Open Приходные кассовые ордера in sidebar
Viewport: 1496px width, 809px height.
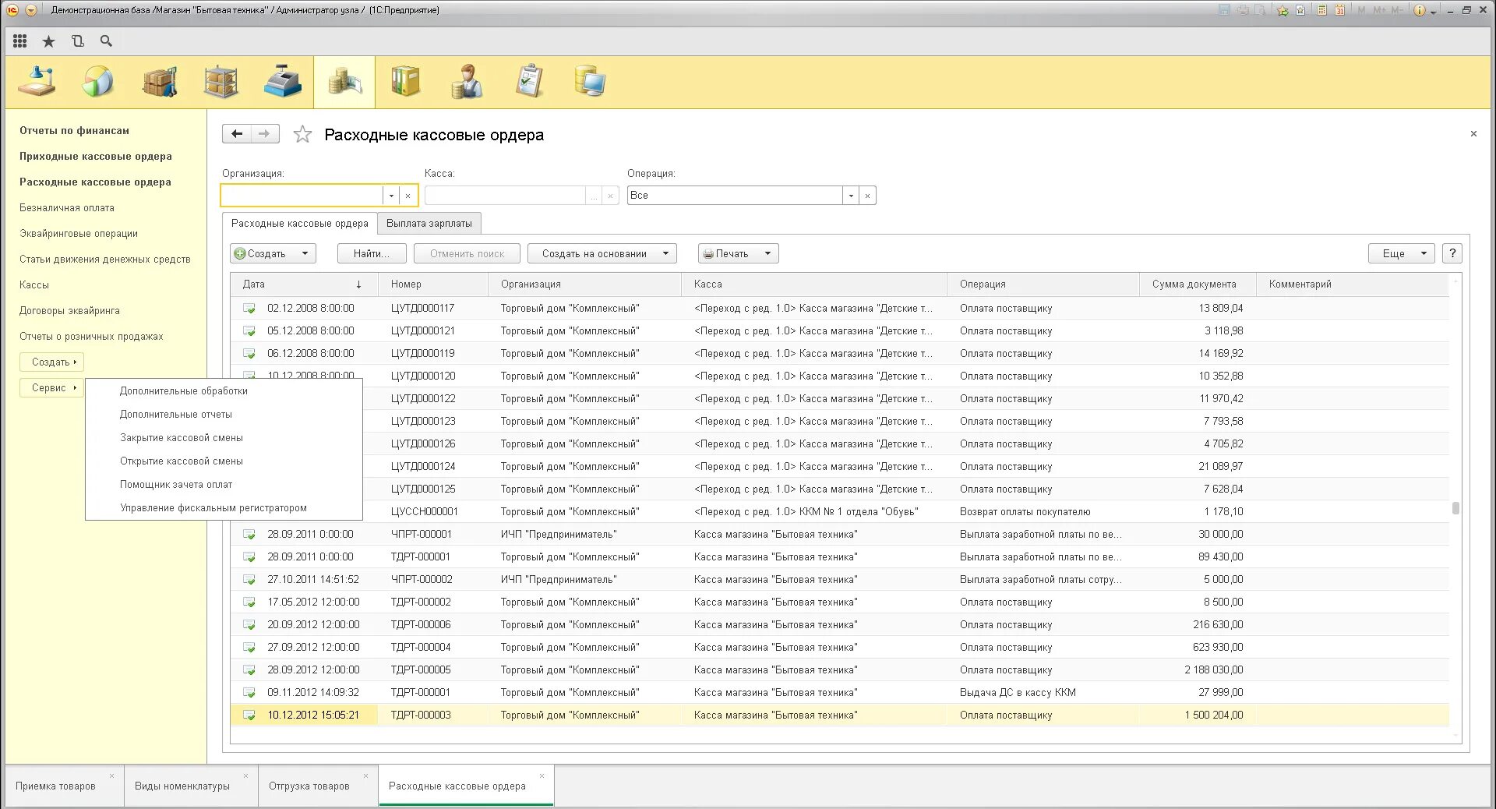96,157
